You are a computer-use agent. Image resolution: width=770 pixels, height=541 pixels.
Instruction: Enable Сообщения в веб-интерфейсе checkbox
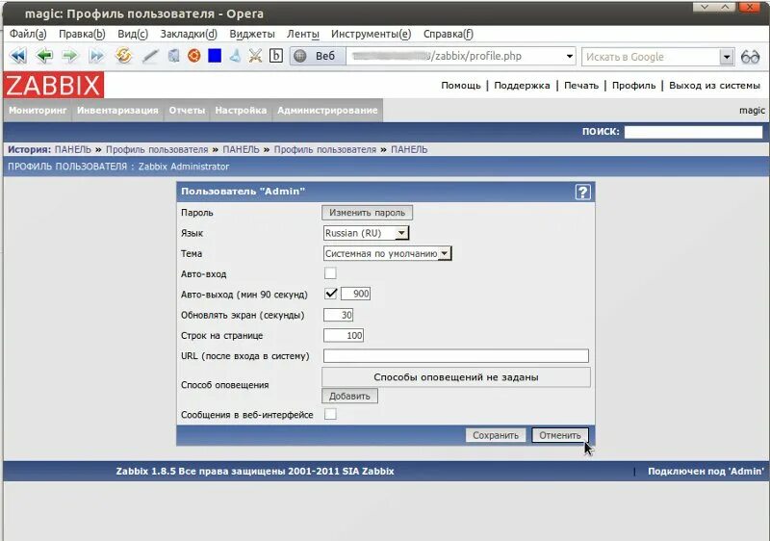[330, 414]
